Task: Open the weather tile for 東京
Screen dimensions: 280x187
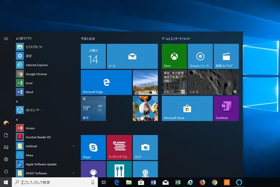Action: (93, 109)
